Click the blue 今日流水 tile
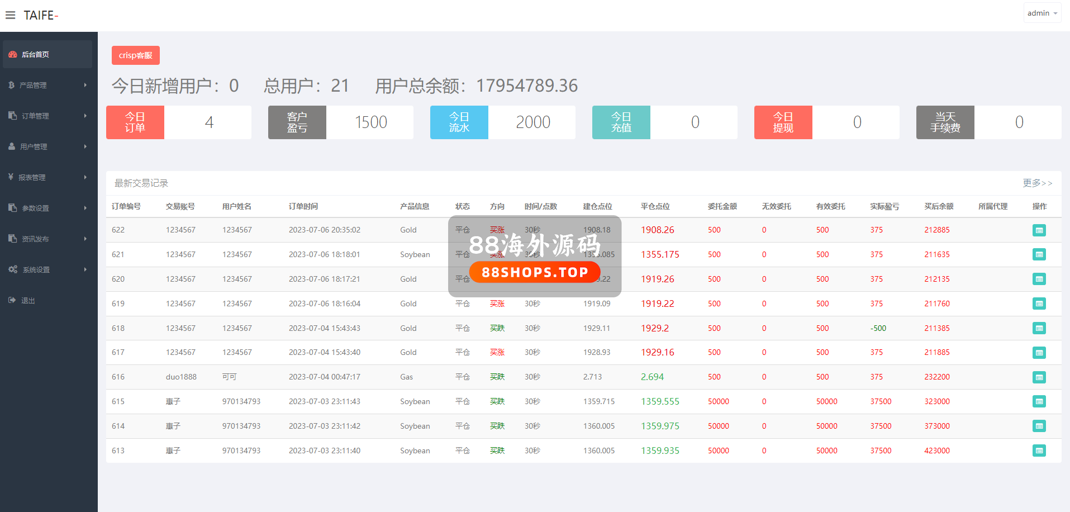 459,122
